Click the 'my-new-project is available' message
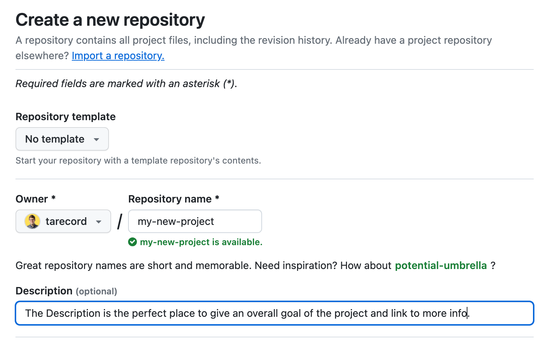 (201, 242)
